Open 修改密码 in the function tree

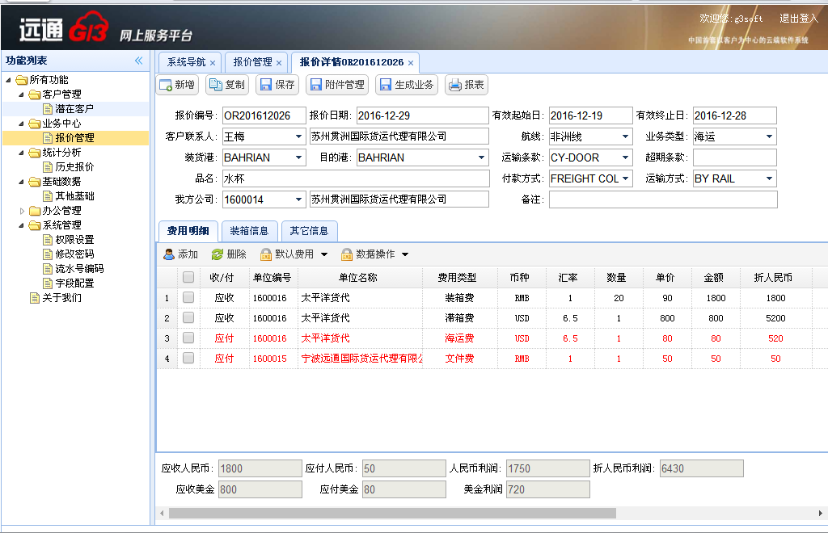click(74, 254)
